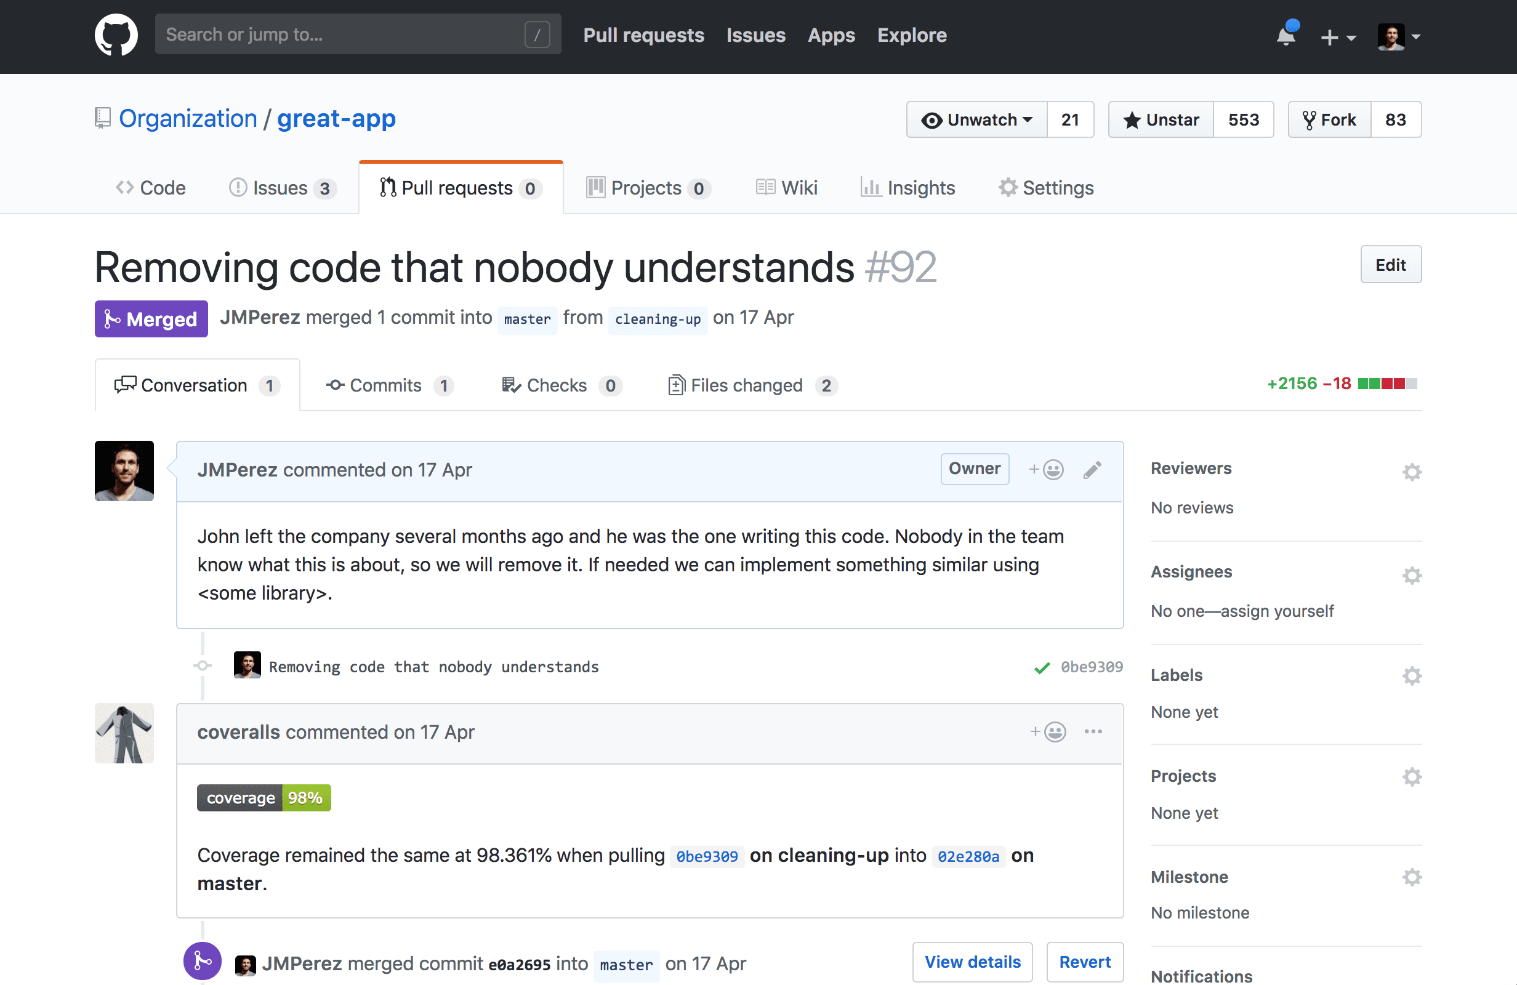Switch to the Files changed tab
Screen dimensions: 1517x985
click(x=747, y=385)
